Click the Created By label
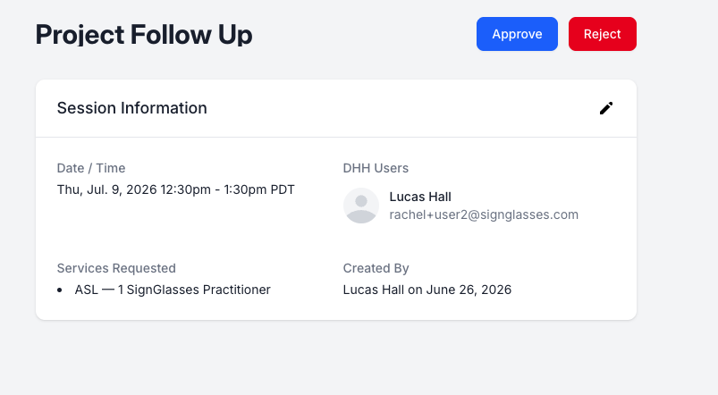 pyautogui.click(x=376, y=268)
